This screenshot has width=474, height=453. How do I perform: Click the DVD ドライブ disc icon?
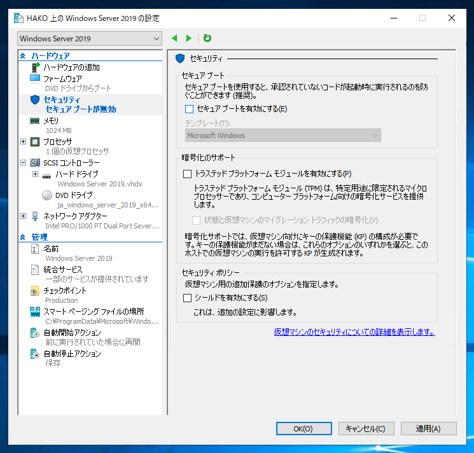tap(47, 195)
